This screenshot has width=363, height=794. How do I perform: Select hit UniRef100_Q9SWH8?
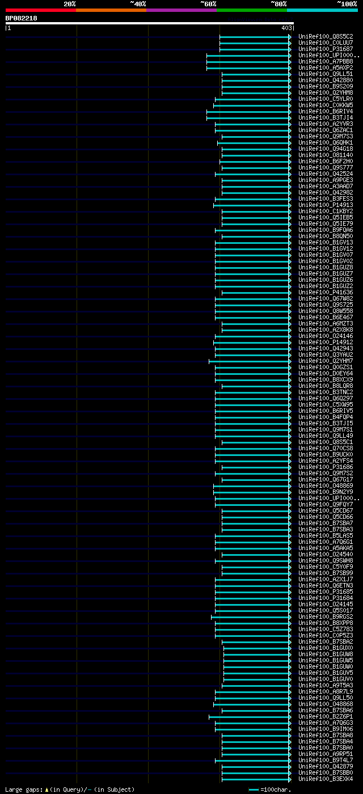click(326, 560)
